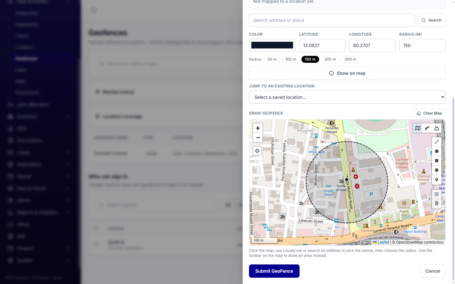
Task: Select the 500 m radius preset
Action: coord(350,59)
